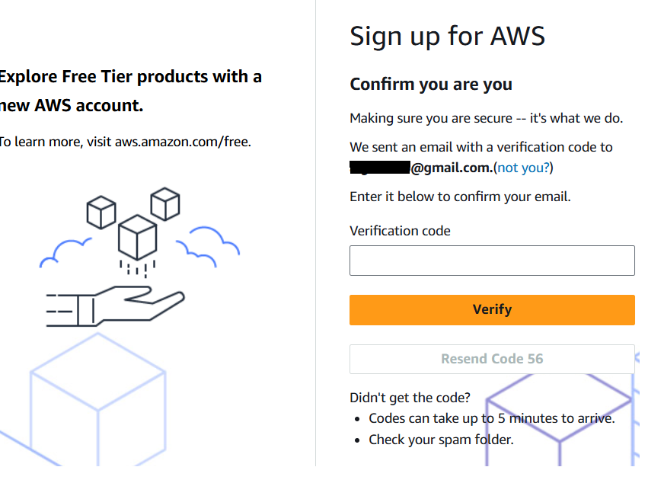The height and width of the screenshot is (483, 664).
Task: Click the "Codes can take up to 5 minutes" bullet
Action: tap(491, 418)
